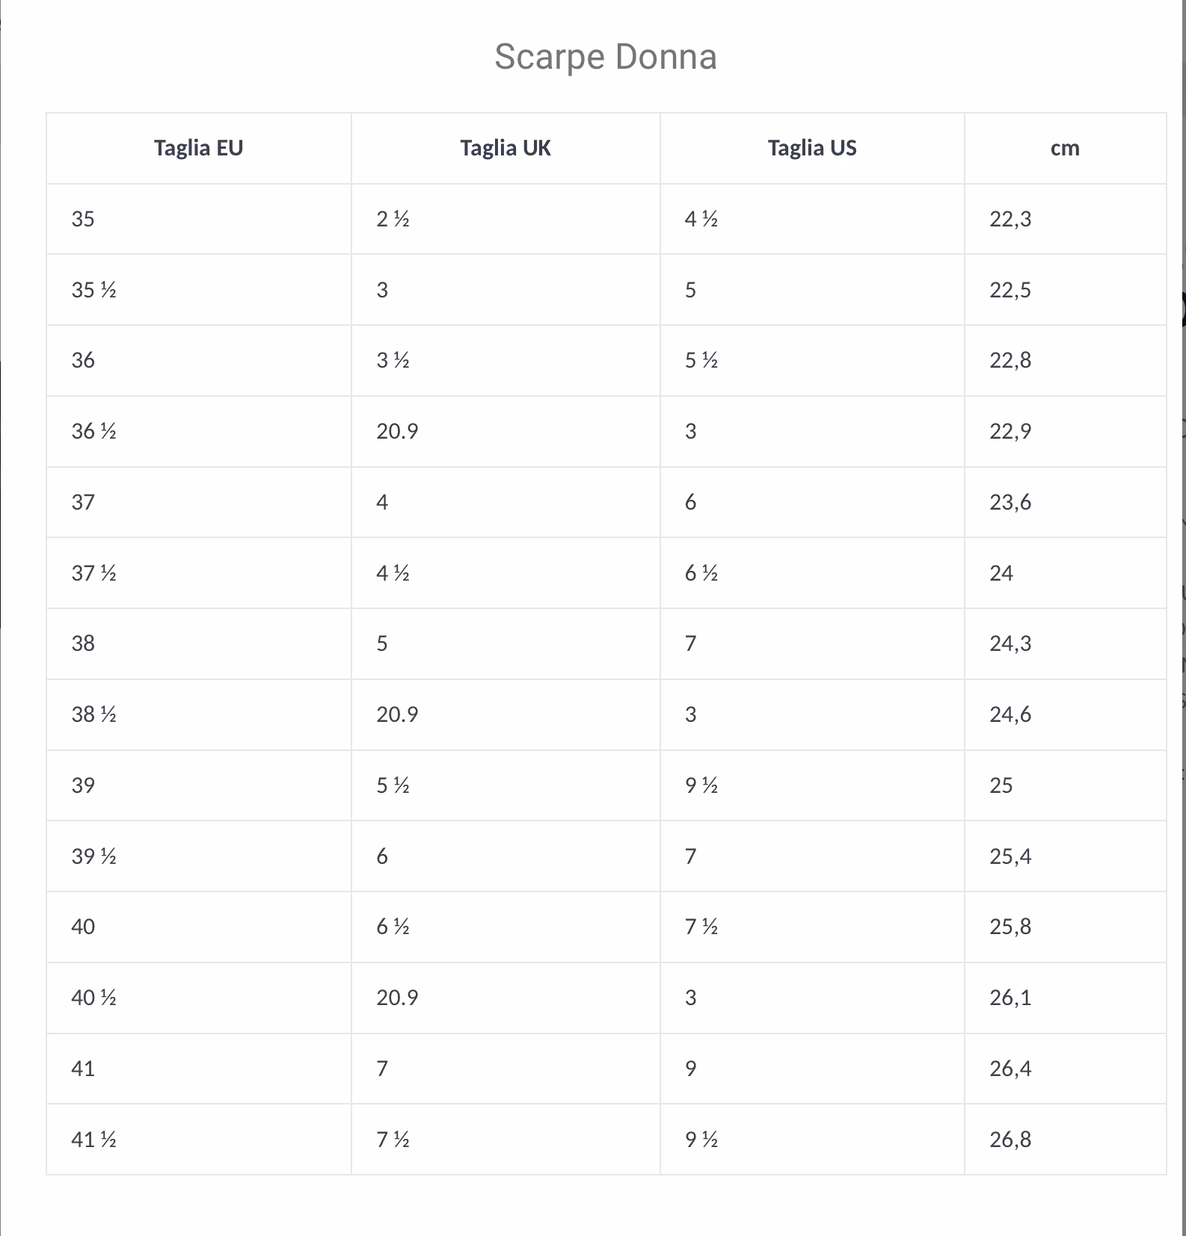The image size is (1186, 1236).
Task: Click the Scarpe Donna title
Action: coord(605,57)
